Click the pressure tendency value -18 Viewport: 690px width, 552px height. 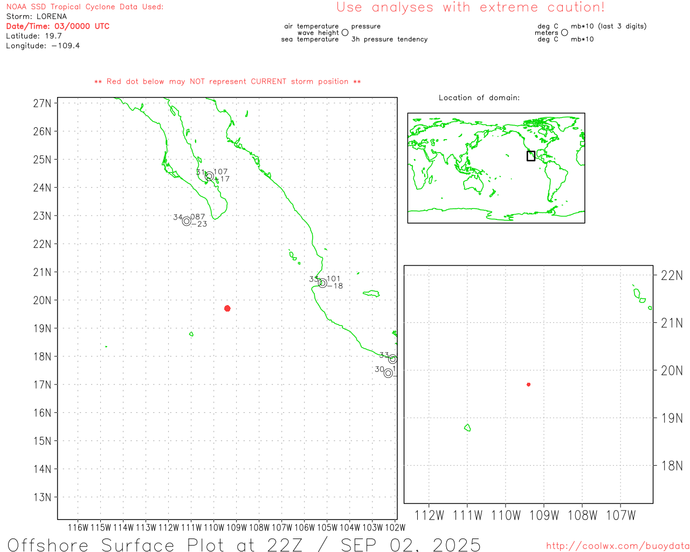[x=335, y=286]
